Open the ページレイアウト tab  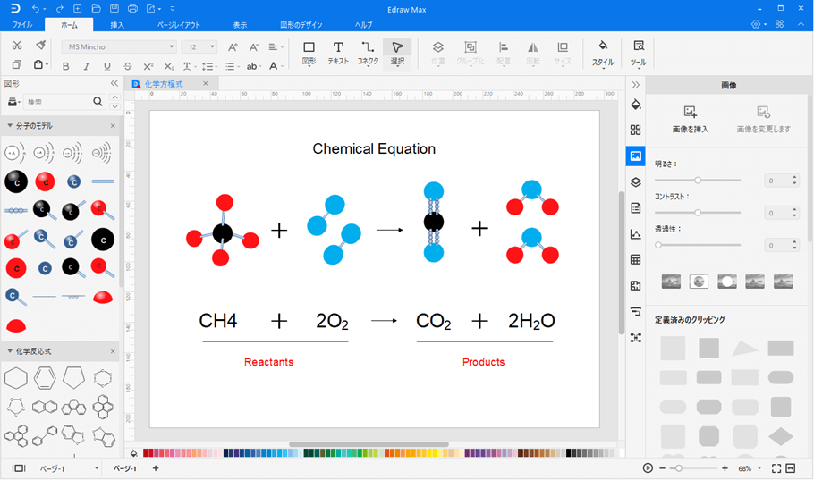point(179,25)
